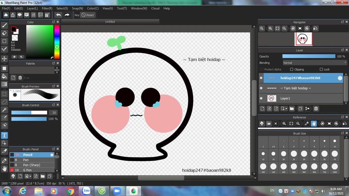Click the share/export icon in top toolbar
The image size is (349, 196).
[x=13, y=15]
